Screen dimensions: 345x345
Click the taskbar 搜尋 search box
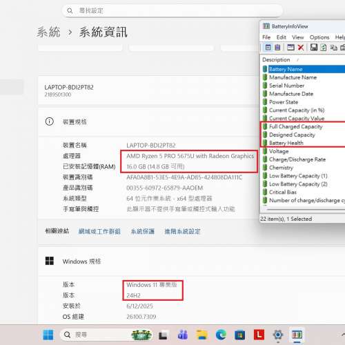pos(106,335)
